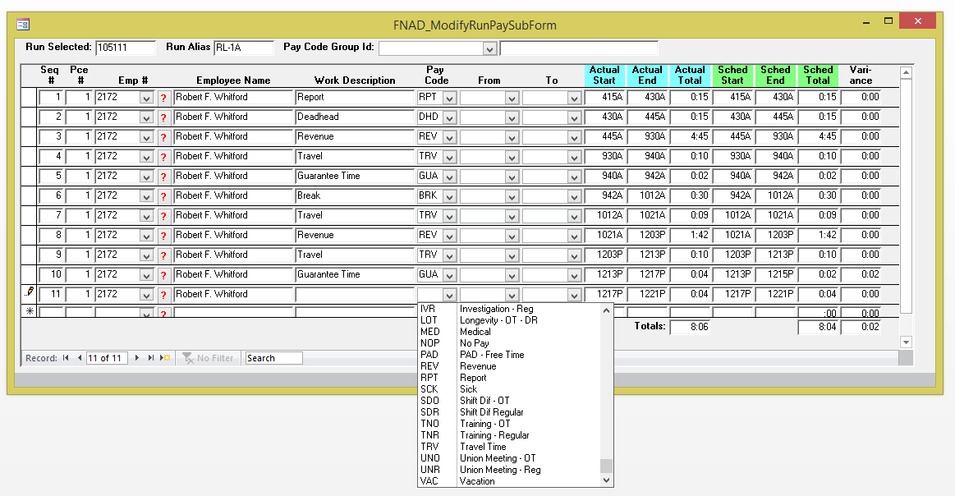Image resolution: width=955 pixels, height=496 pixels.
Task: Click the red question mark in row 1
Action: point(163,98)
